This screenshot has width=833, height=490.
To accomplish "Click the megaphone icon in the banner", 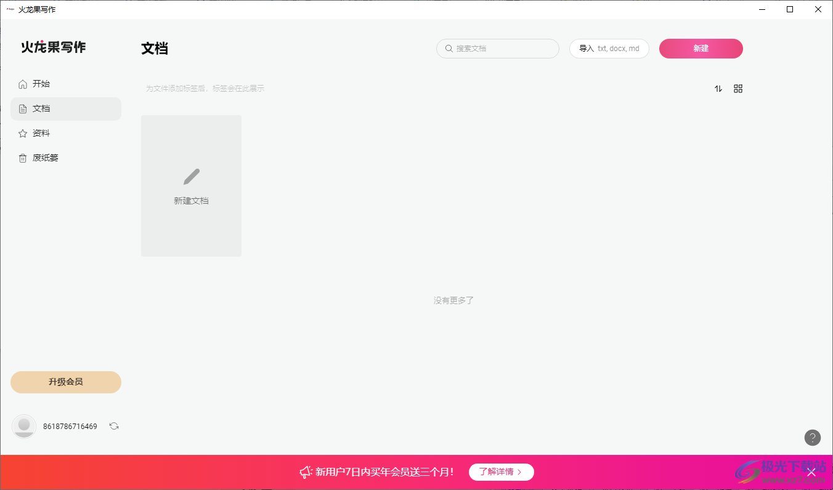I will pyautogui.click(x=306, y=472).
